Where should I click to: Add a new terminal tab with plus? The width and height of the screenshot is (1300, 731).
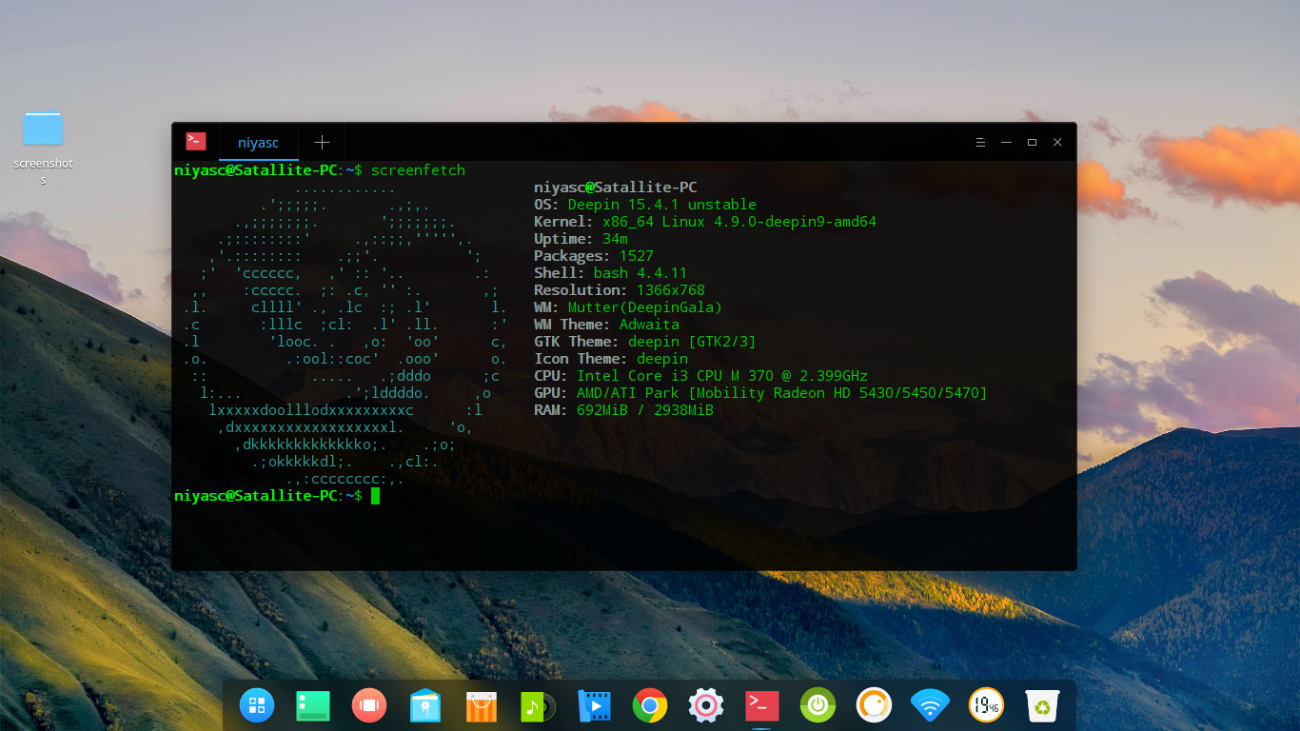[x=322, y=142]
